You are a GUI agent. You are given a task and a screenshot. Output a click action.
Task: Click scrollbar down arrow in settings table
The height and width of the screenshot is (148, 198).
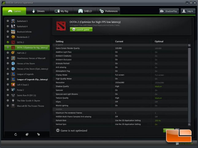pyautogui.click(x=189, y=125)
